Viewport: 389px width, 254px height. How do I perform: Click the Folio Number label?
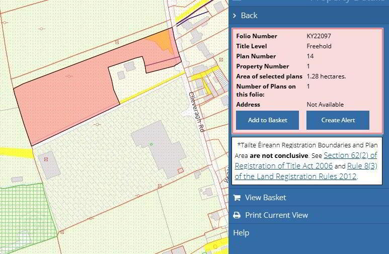[x=257, y=36]
